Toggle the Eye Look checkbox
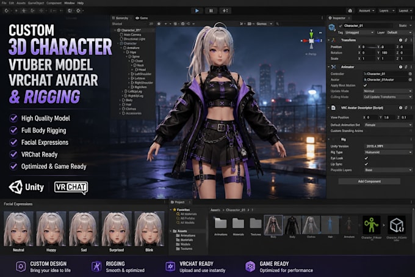 click(366, 158)
